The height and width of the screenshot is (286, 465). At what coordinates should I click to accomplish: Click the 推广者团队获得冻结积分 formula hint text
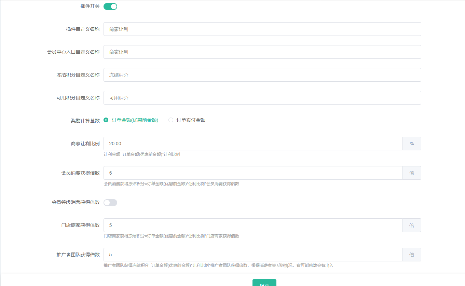(218, 265)
